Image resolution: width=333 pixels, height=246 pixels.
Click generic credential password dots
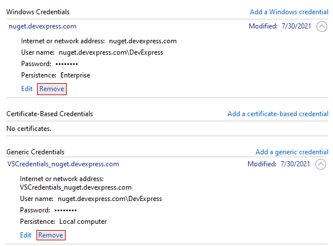click(66, 210)
